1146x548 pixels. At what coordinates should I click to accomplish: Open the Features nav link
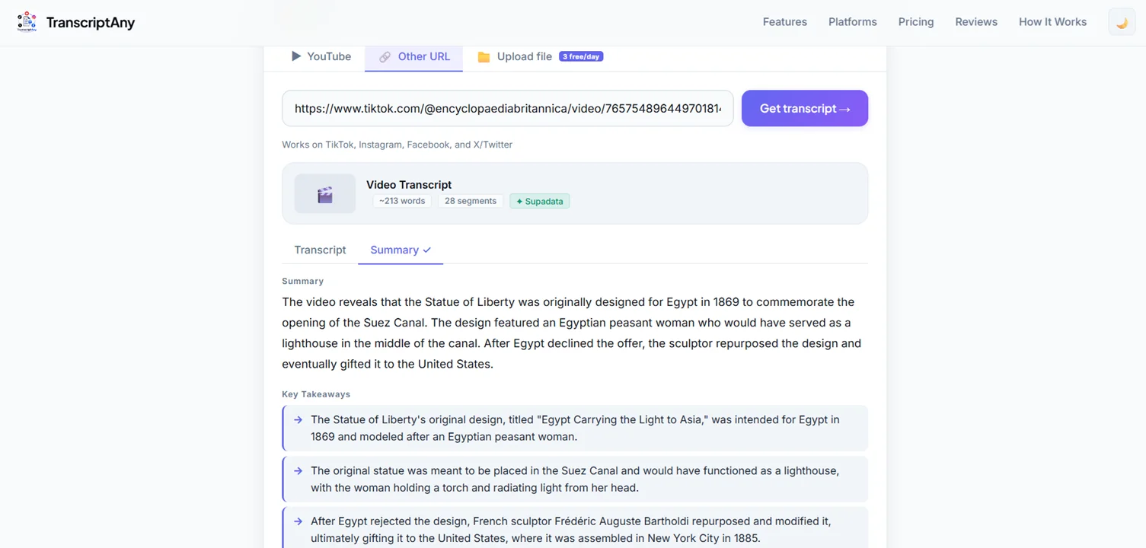click(784, 22)
